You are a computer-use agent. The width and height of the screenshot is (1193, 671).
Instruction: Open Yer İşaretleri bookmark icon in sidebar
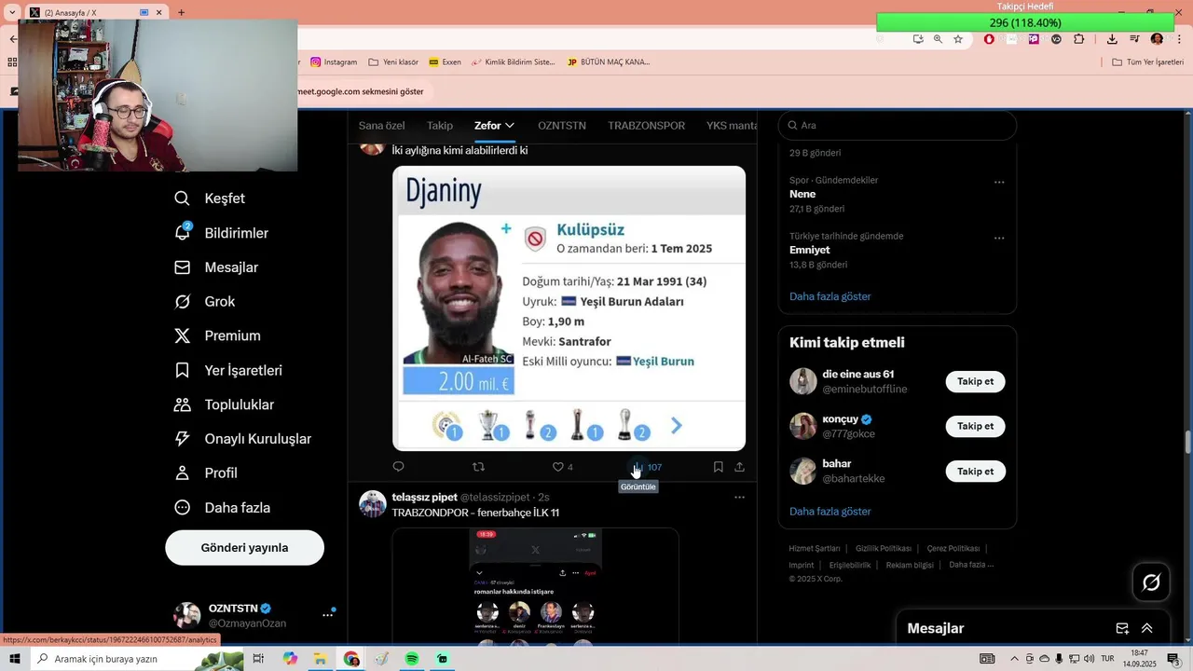tap(183, 370)
